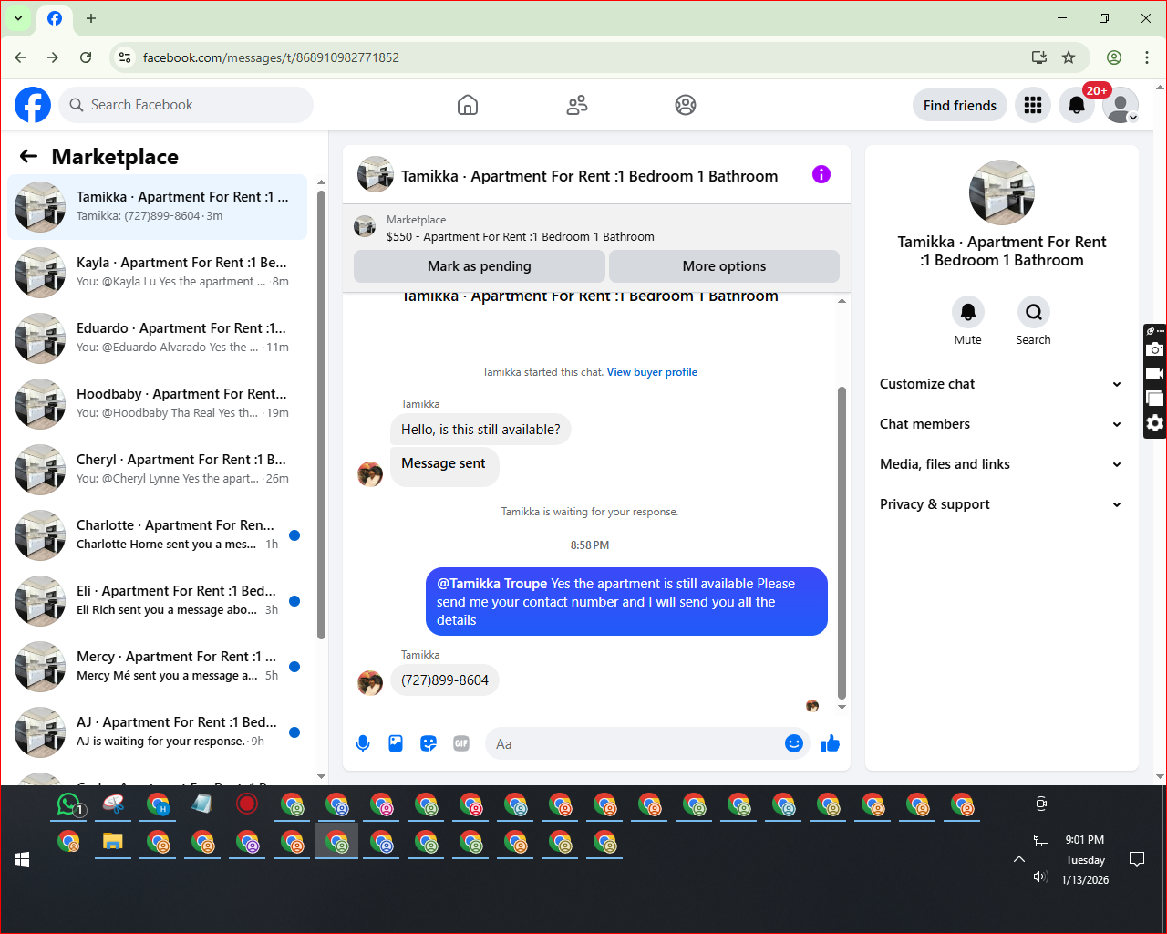
Task: Open a new browser tab
Action: (x=91, y=18)
